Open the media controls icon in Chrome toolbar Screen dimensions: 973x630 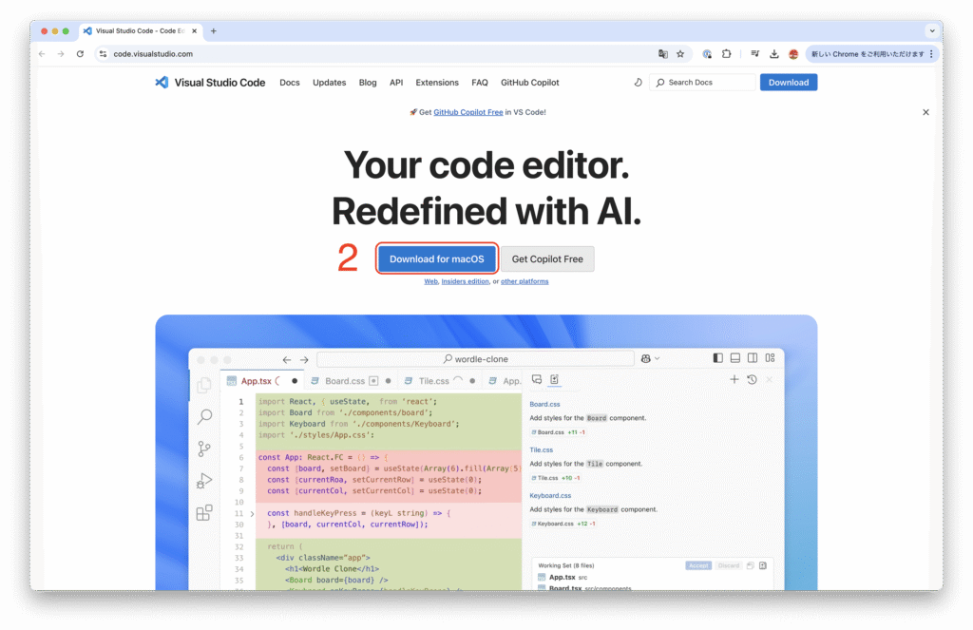(754, 54)
